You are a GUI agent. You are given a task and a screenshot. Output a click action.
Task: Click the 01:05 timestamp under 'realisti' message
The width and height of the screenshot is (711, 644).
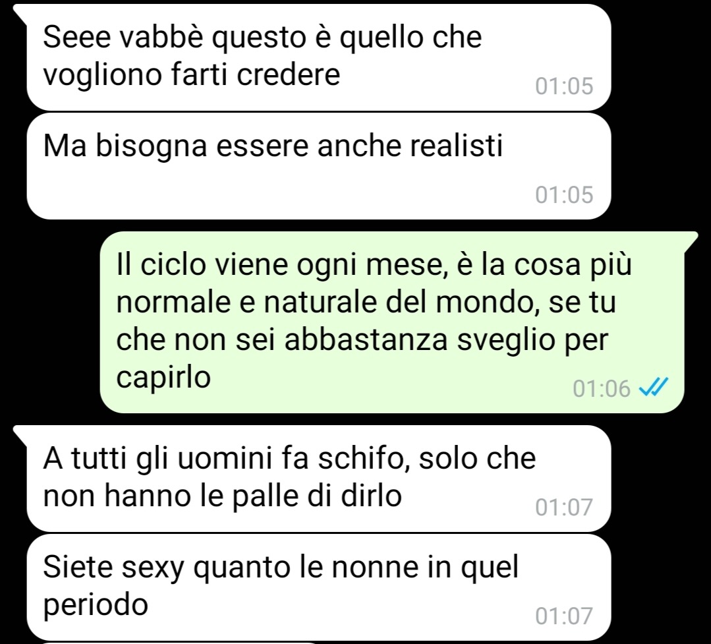pos(564,194)
